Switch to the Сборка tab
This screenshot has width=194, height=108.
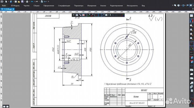[36, 6]
